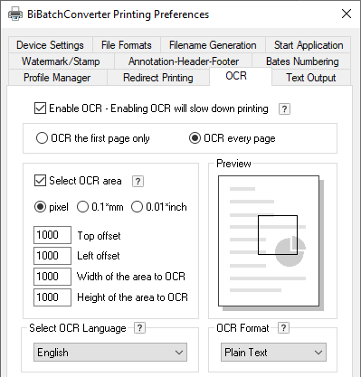
Task: Click the printer icon in title bar
Action: point(15,14)
